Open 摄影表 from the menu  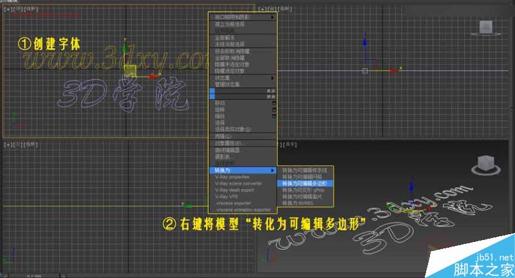tap(222, 157)
